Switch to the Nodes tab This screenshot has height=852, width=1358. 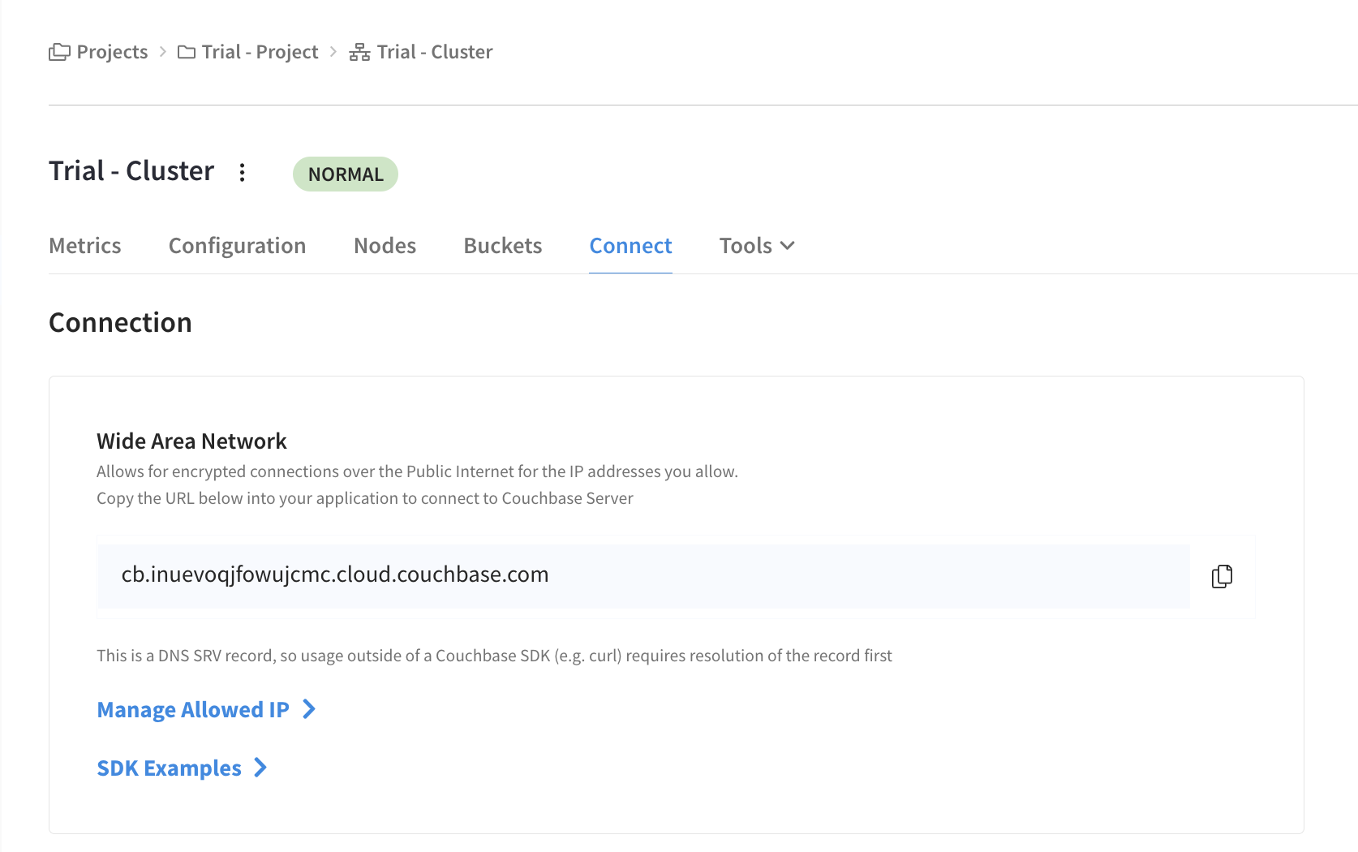(385, 245)
